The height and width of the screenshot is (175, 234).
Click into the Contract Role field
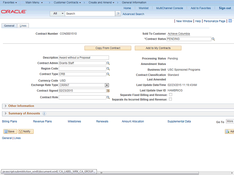82,97
